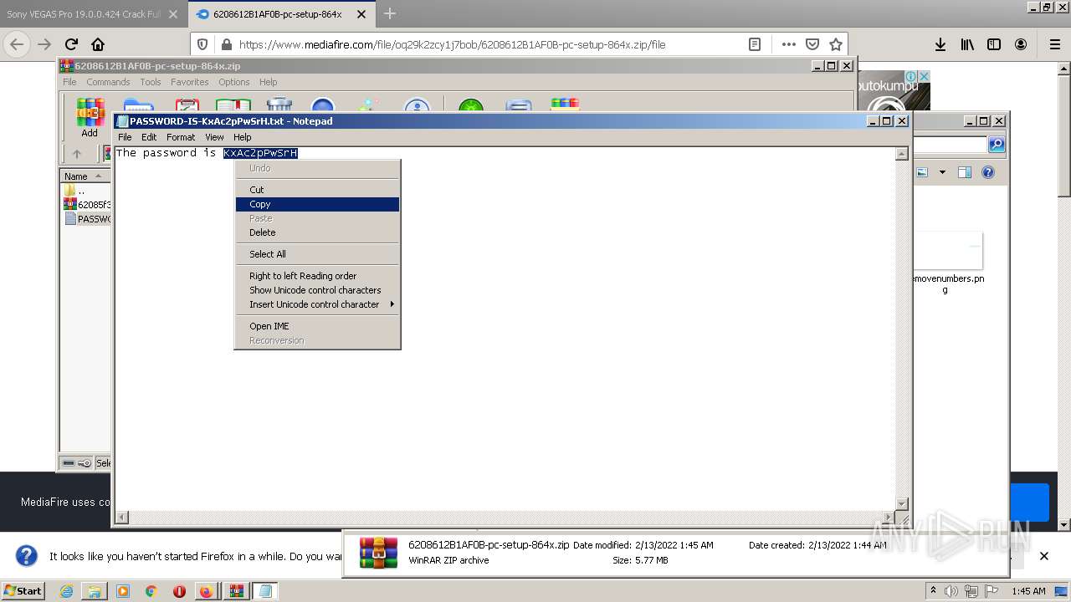Click Right to left Reading order
Viewport: 1071px width, 602px height.
tap(317, 276)
